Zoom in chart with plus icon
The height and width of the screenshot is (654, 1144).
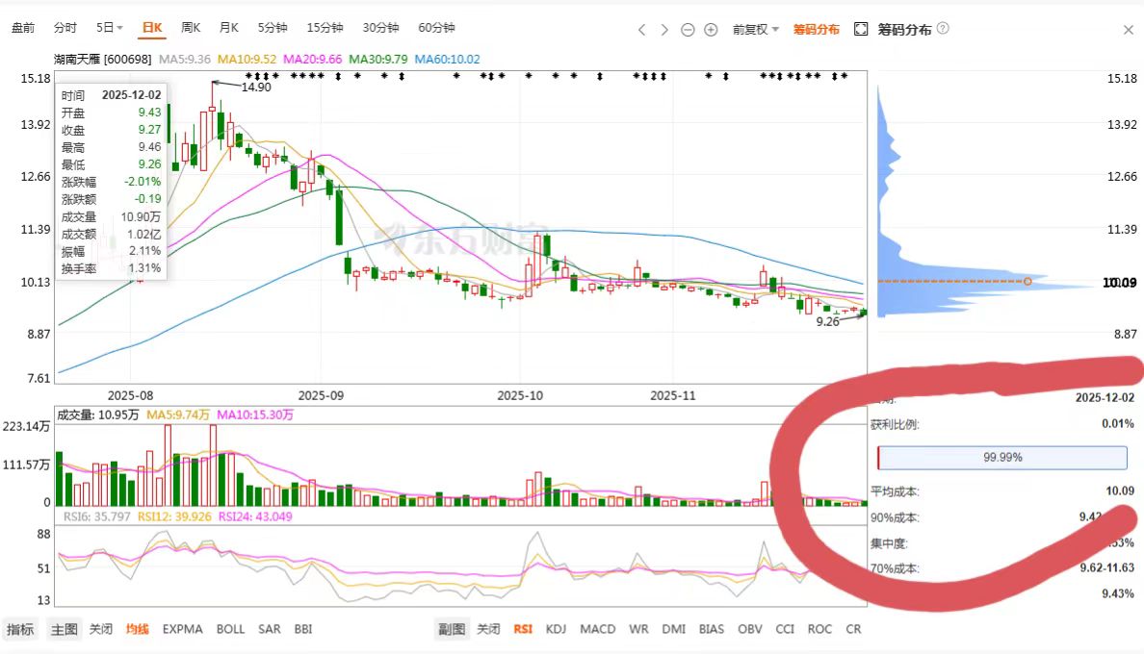point(711,30)
